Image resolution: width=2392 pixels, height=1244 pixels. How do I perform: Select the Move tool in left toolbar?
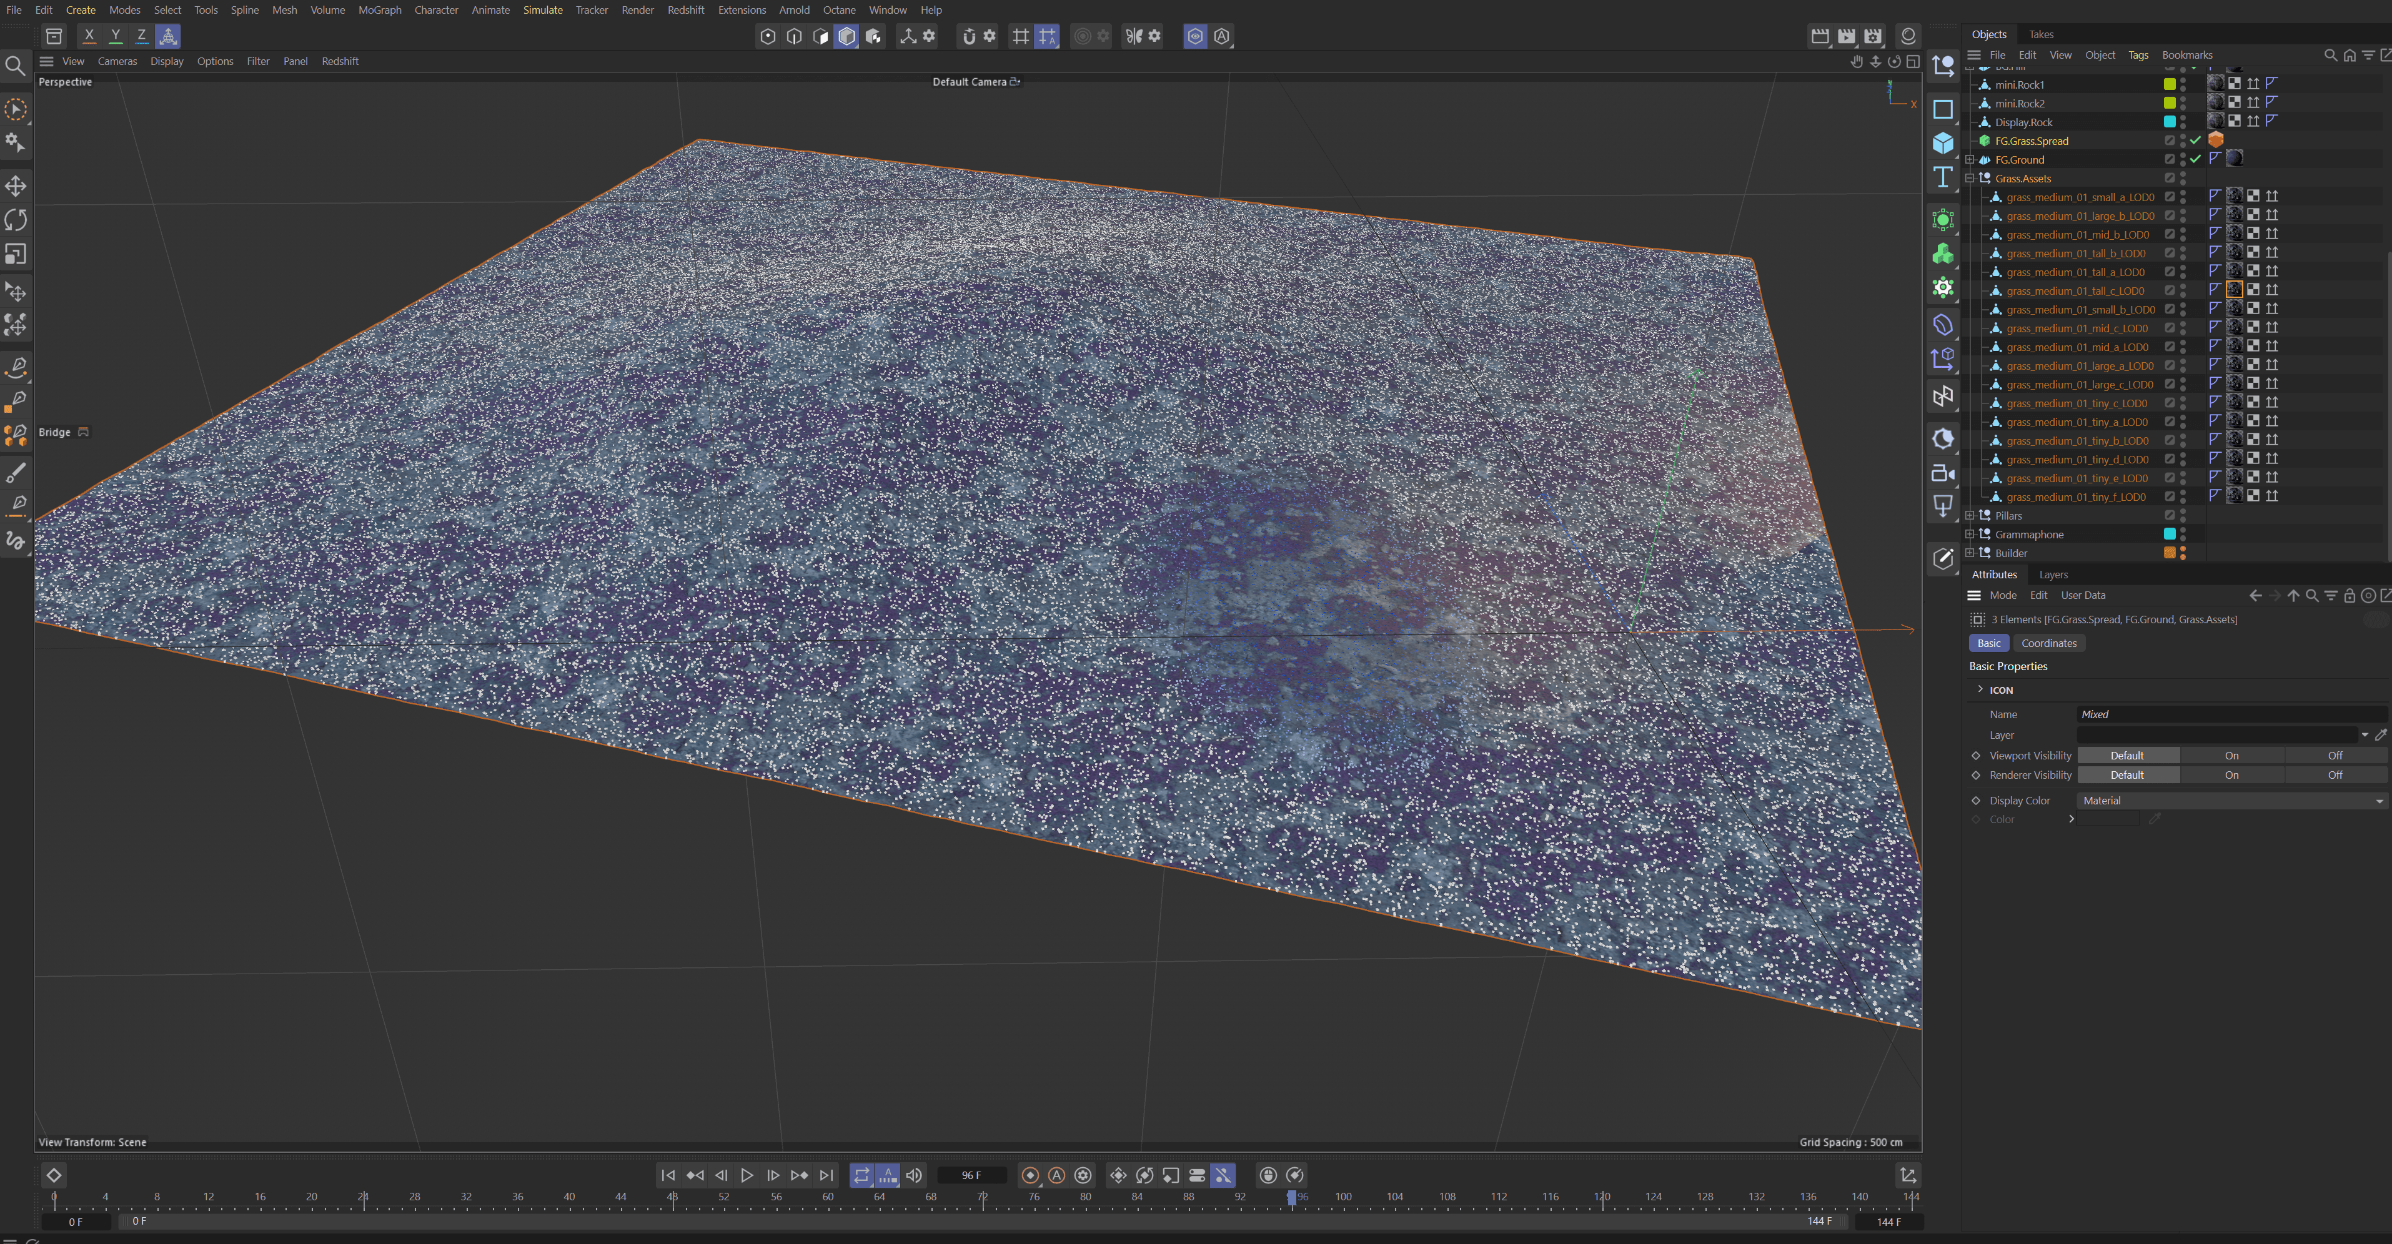tap(16, 187)
